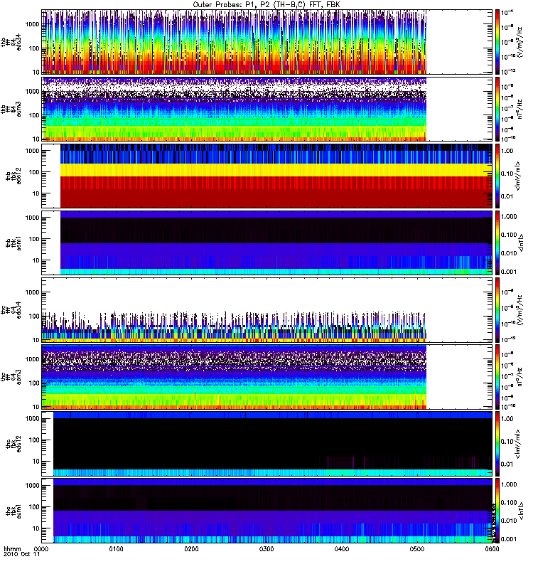The width and height of the screenshot is (533, 569).
Task: Click the thc fff 64 scm3 spectrogram panel
Action: (x=266, y=377)
